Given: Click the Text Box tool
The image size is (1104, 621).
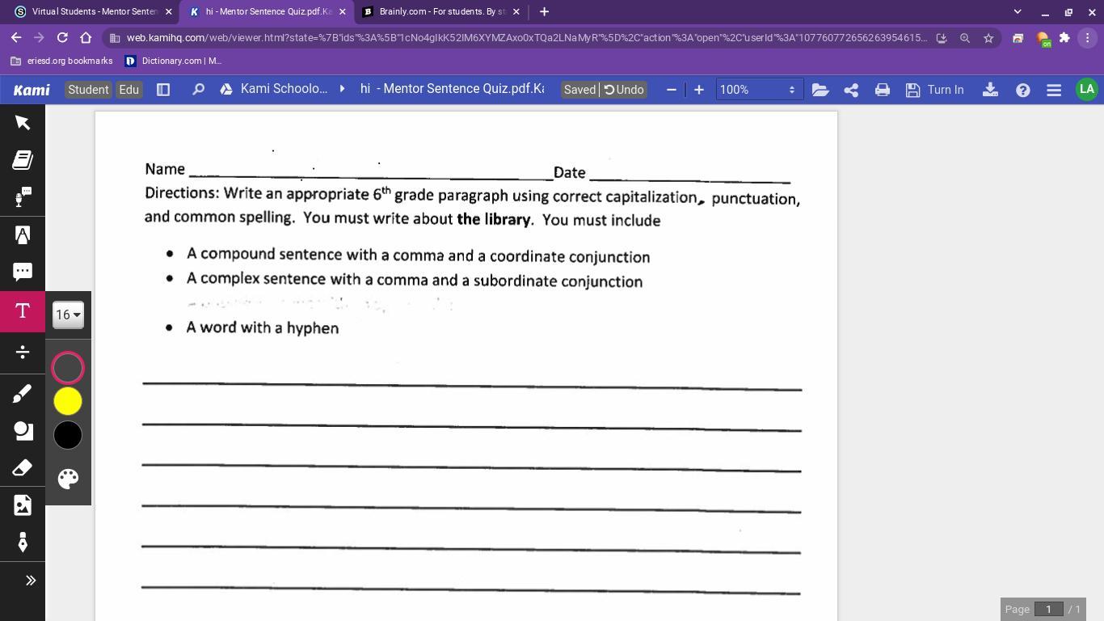Looking at the screenshot, I should coord(23,311).
